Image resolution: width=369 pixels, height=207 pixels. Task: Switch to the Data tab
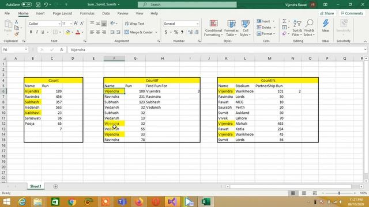coord(106,13)
